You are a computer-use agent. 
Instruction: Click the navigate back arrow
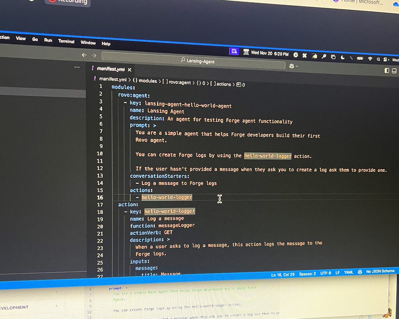pos(84,55)
